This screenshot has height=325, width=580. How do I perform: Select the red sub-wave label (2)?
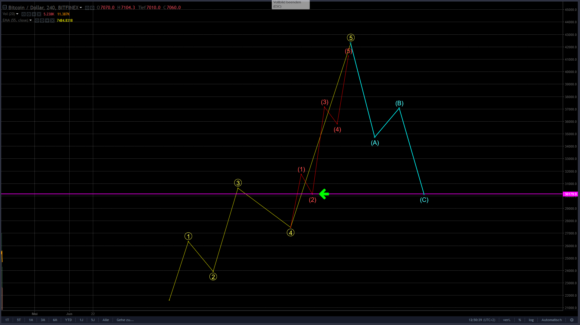(x=313, y=200)
